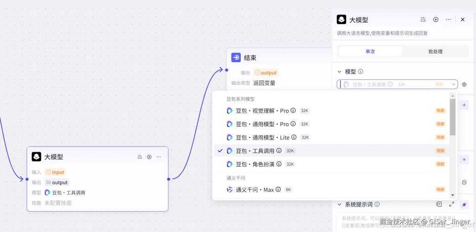Click the 8K tag on 通义千问·Max row
This screenshot has height=232, width=476.
(x=288, y=189)
